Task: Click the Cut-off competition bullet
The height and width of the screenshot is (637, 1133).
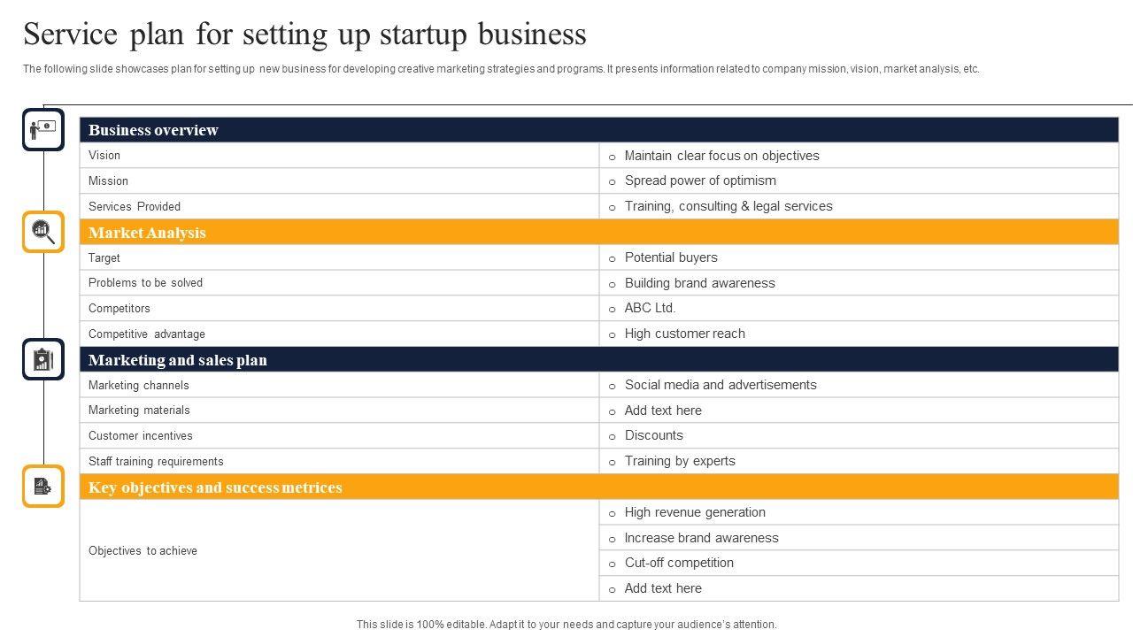Action: [x=679, y=563]
